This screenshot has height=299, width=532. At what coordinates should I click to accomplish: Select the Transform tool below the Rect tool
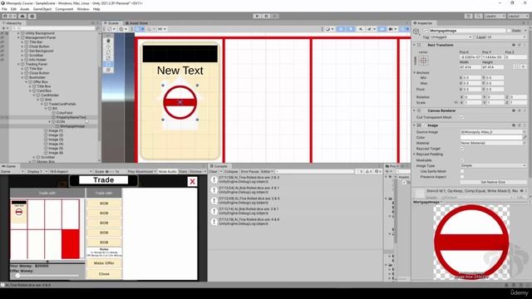(x=108, y=70)
